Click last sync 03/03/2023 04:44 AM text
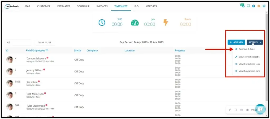This screenshot has width=270, height=119. [40, 109]
